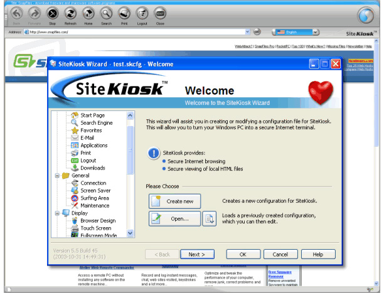Close the SiteKiosk Wizard dialog
The width and height of the screenshot is (384, 293).
336,64
